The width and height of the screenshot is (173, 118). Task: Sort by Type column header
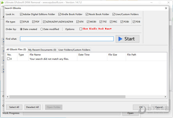click(23, 55)
